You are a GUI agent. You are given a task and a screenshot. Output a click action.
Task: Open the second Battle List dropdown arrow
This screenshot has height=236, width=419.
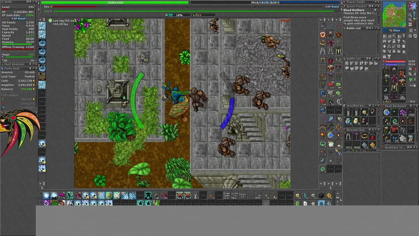coord(373,59)
